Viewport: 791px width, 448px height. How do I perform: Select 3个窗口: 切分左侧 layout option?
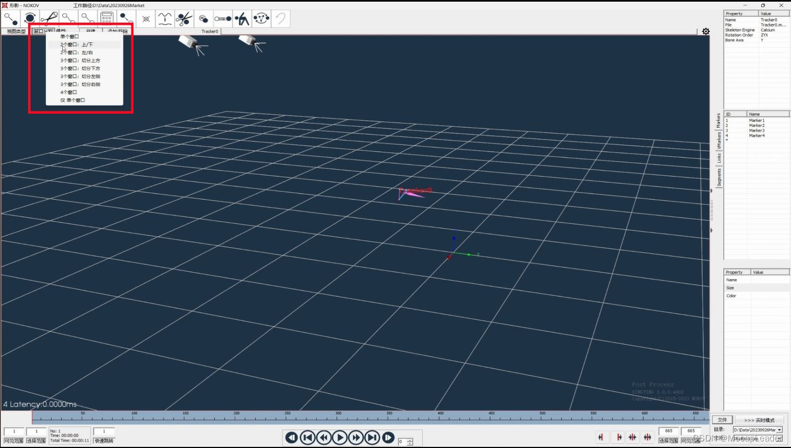(x=84, y=76)
